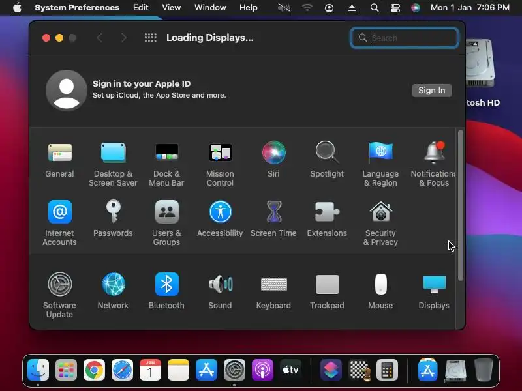
Task: Click the user account menu bar icon
Action: click(329, 8)
